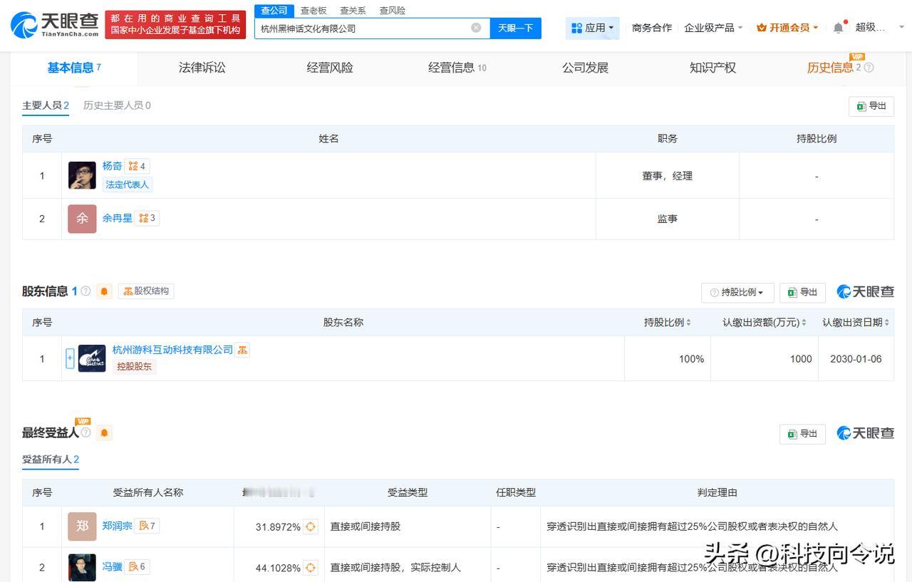
Task: Click Yang Qi's avatar photo
Action: click(82, 175)
